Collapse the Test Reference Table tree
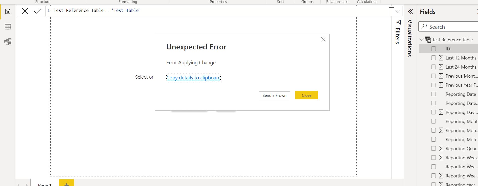478x186 pixels. point(422,40)
